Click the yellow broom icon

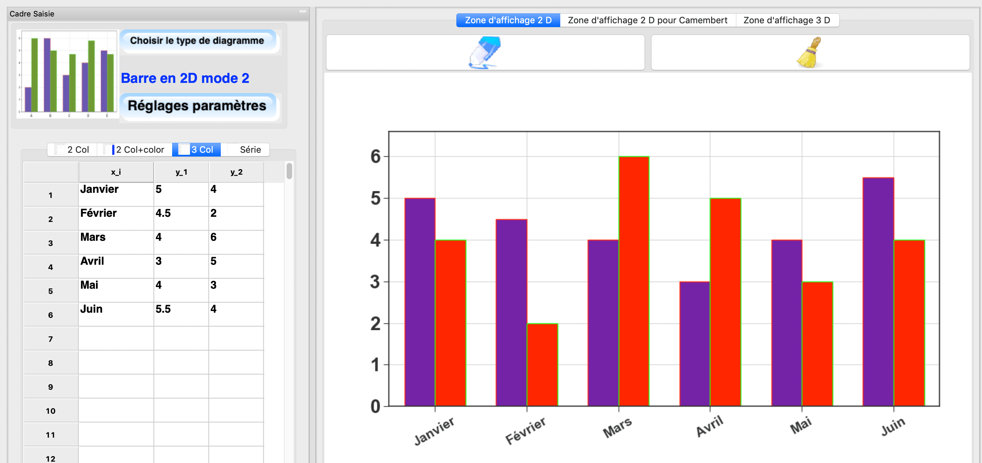tap(810, 52)
